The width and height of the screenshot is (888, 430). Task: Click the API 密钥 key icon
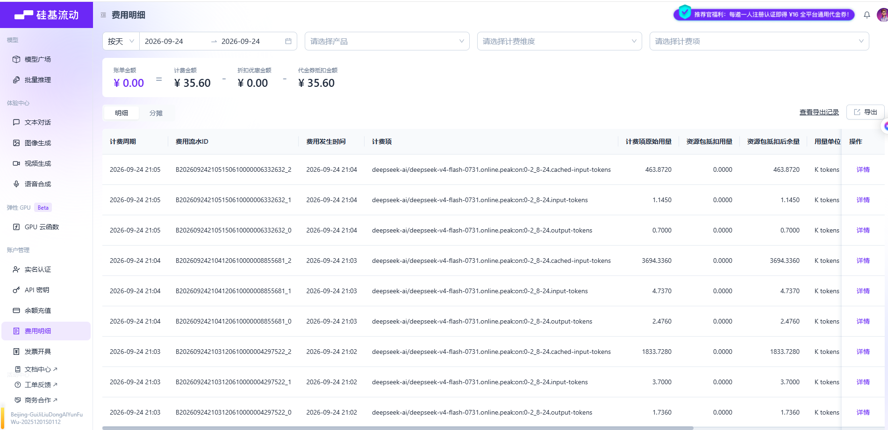[x=16, y=290]
